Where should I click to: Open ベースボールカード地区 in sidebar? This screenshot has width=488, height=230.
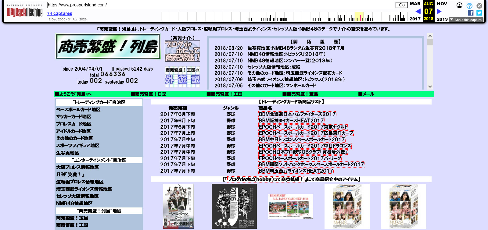(78, 109)
